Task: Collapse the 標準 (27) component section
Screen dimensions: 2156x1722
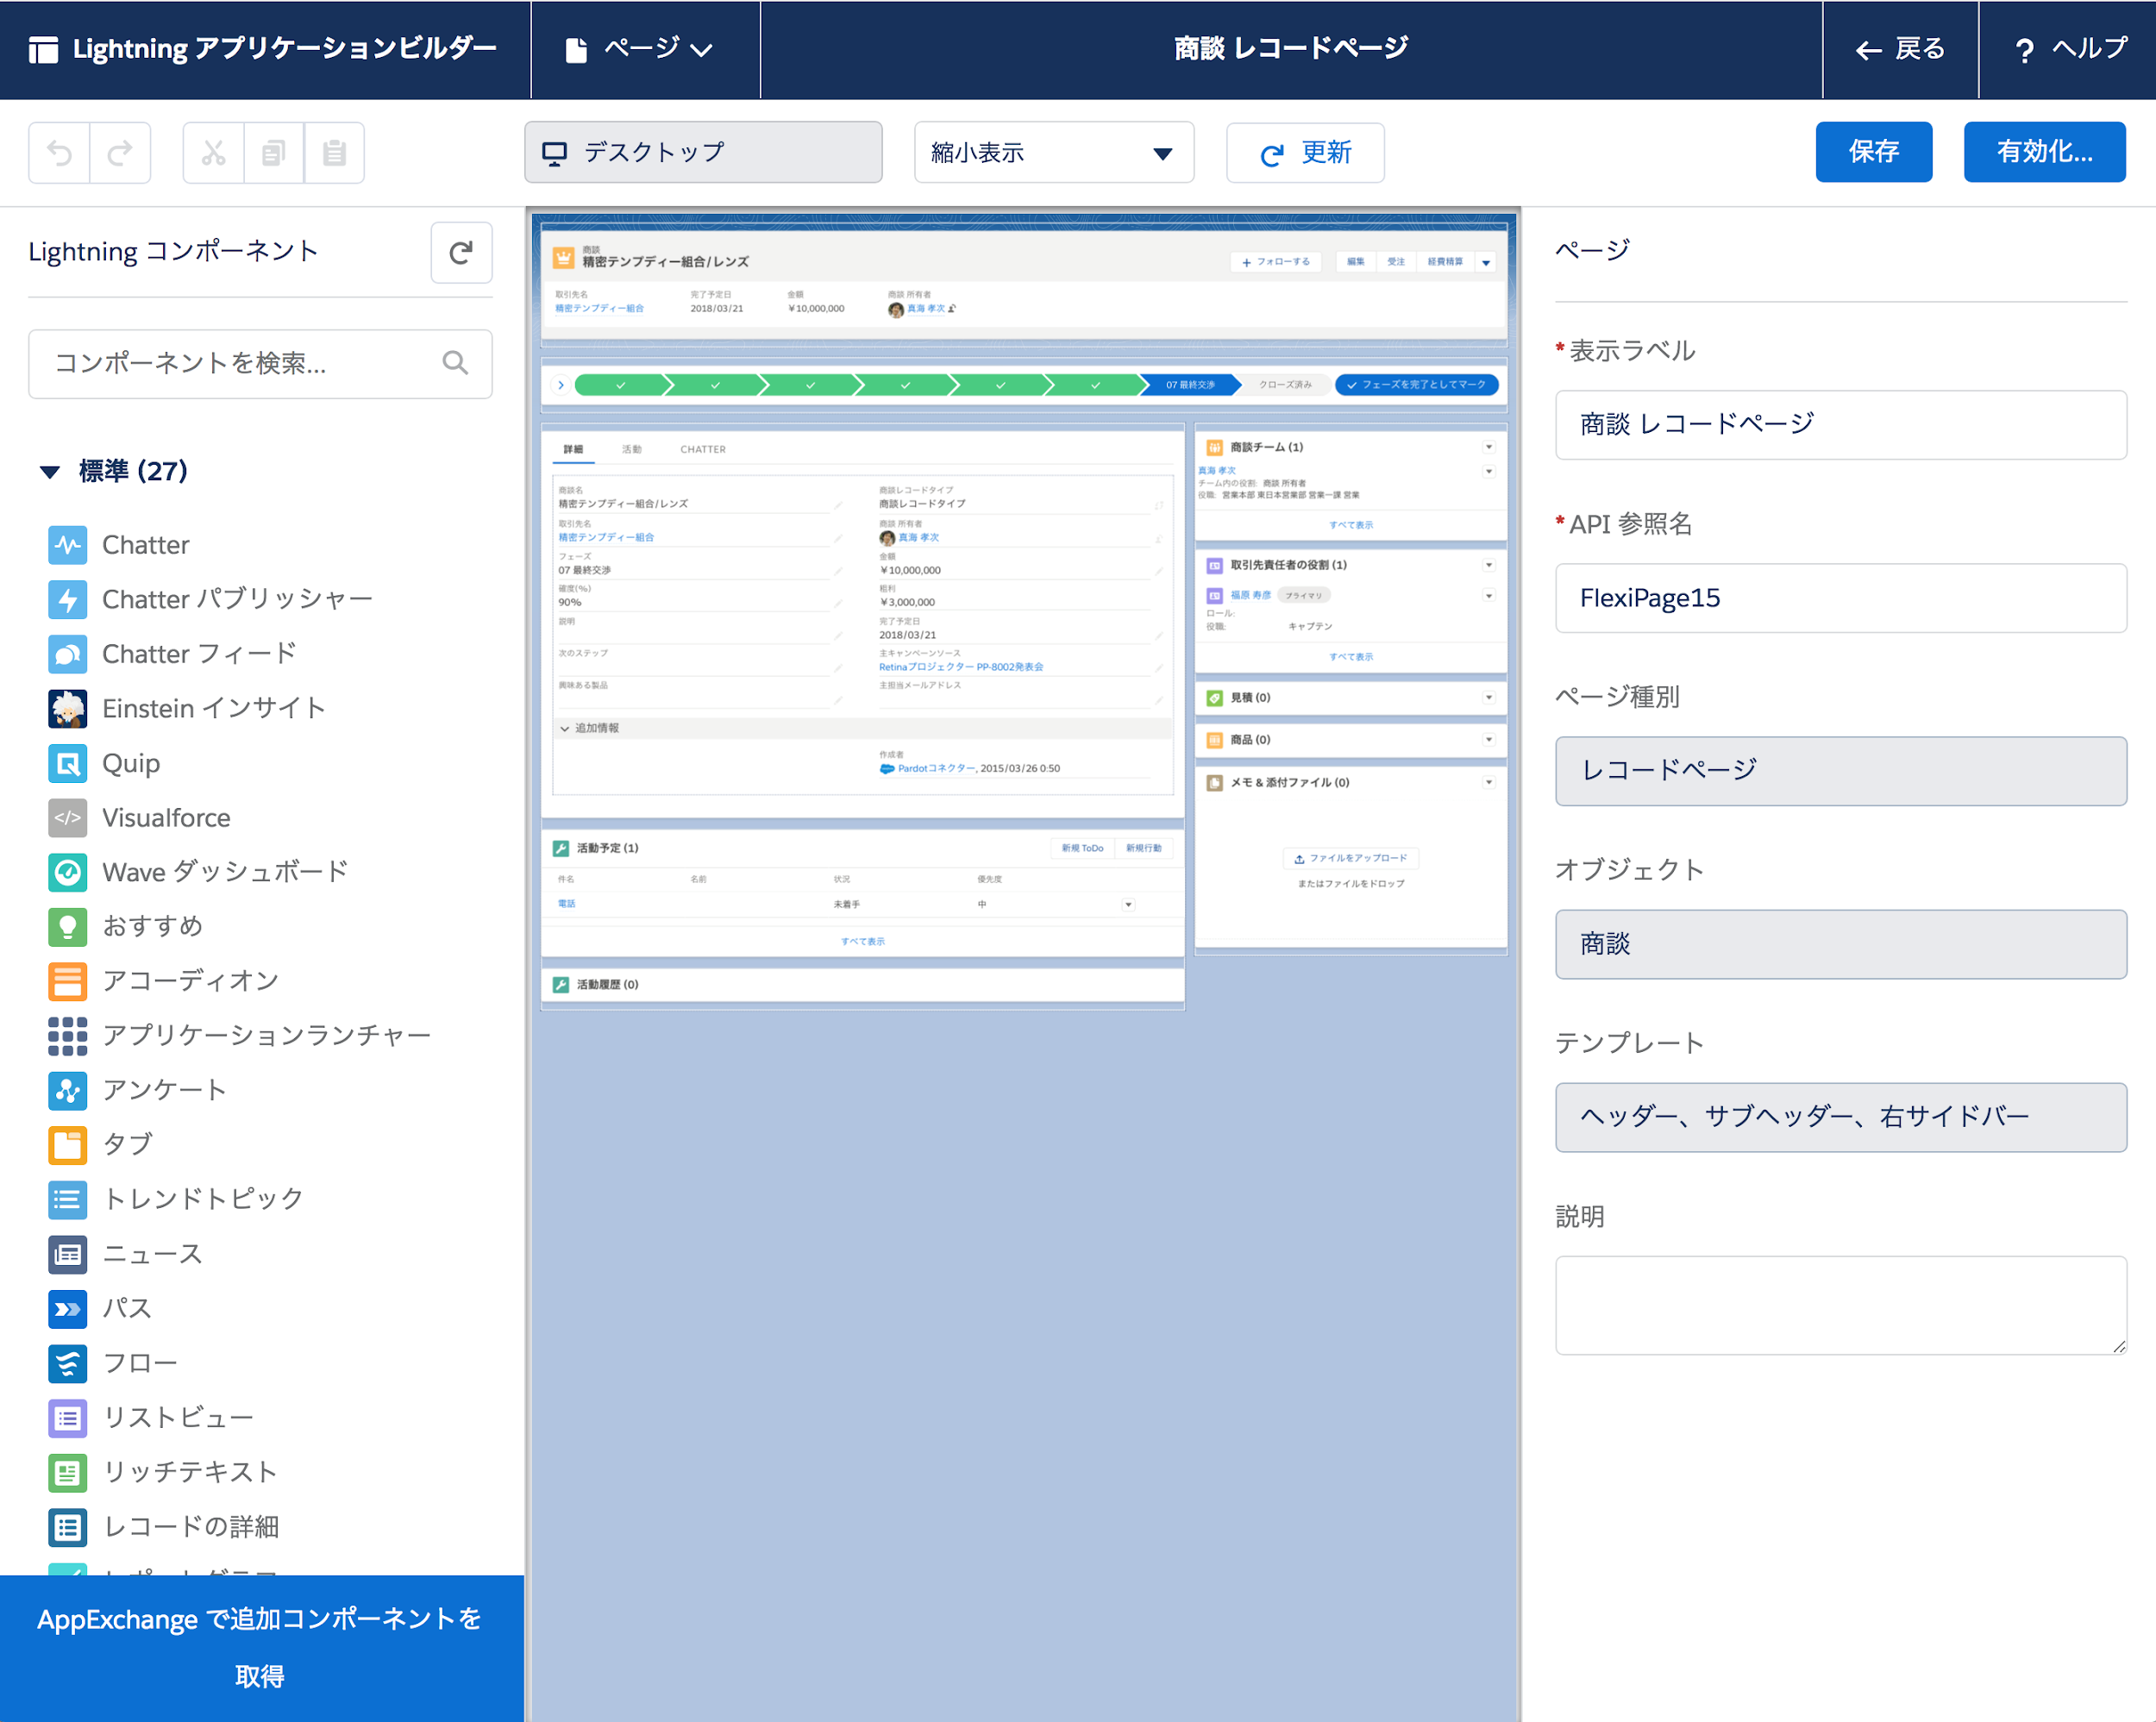Action: (x=50, y=471)
